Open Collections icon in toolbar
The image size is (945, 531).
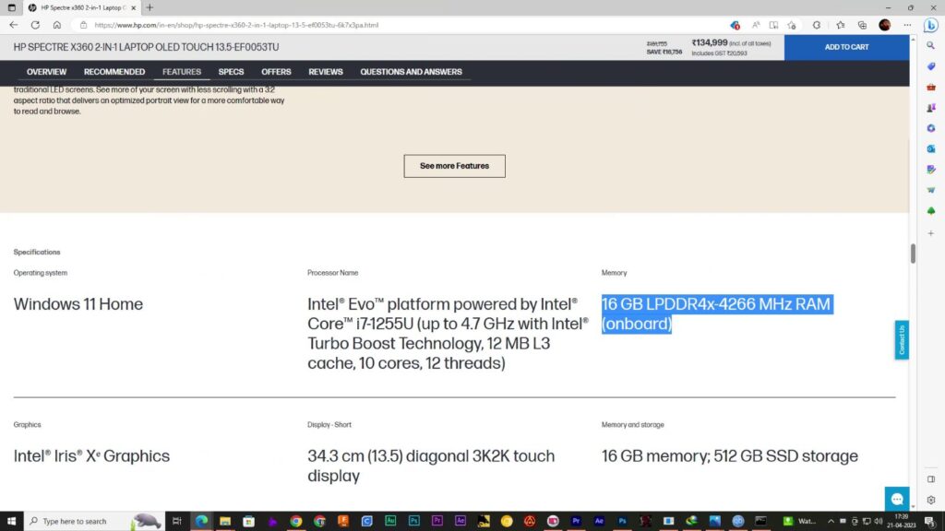(x=863, y=25)
